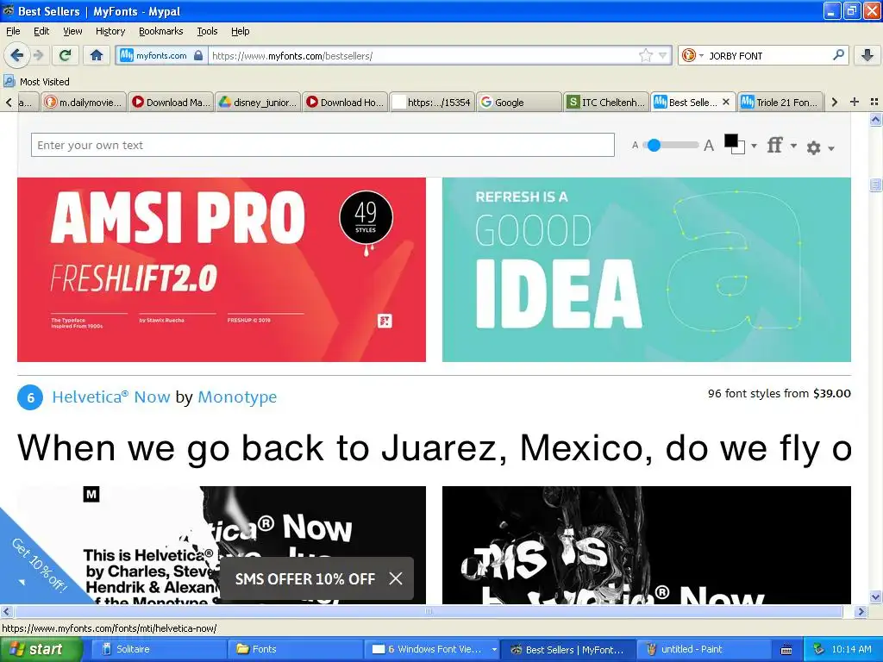Switch to the Download Ho... tab

point(345,102)
